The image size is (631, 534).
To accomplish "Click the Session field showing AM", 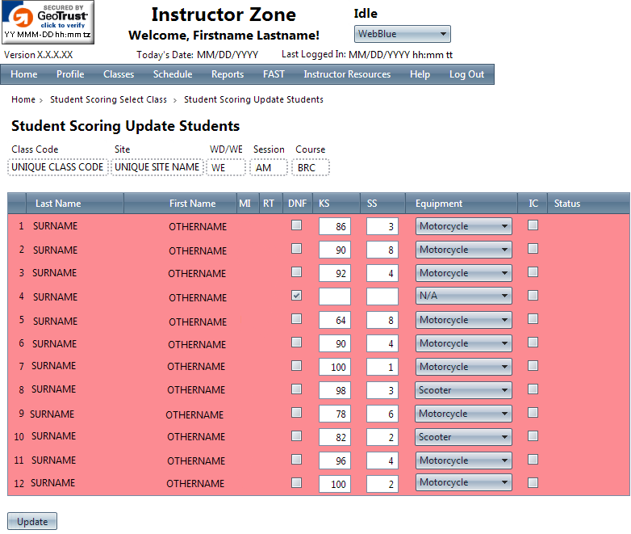I will (269, 167).
